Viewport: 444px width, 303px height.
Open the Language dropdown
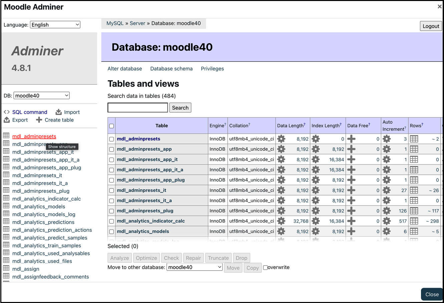pyautogui.click(x=55, y=25)
